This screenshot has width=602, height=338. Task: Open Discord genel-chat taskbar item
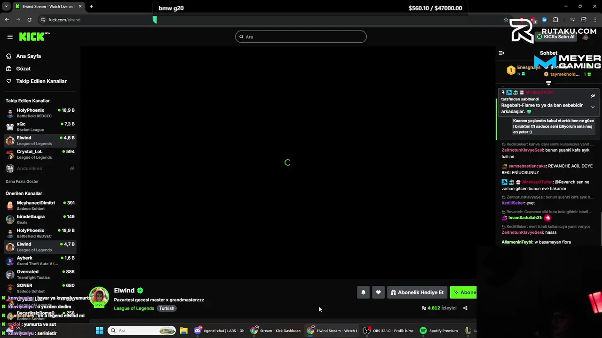click(220, 330)
